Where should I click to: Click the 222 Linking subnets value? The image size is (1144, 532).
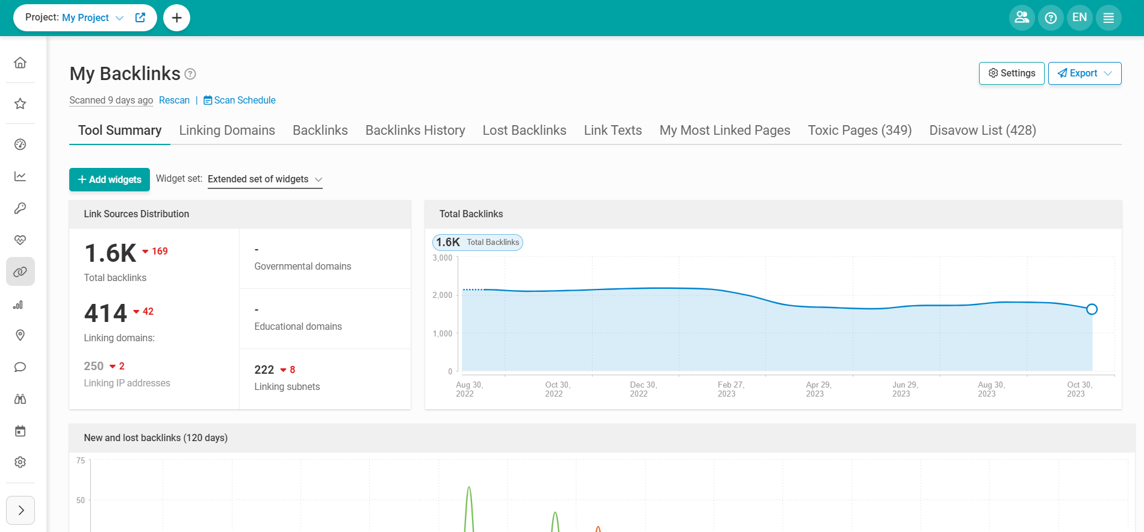pos(264,370)
